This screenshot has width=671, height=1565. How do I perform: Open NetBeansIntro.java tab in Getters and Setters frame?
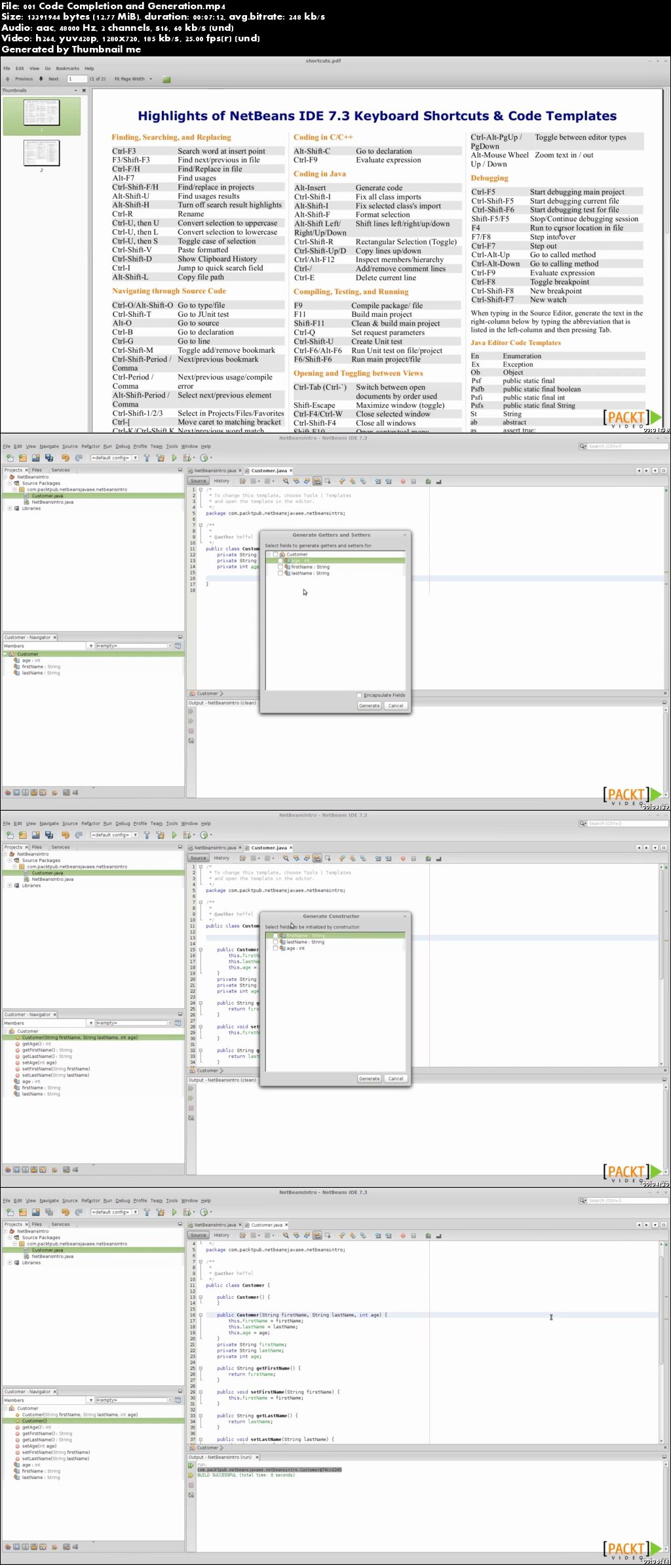[x=215, y=470]
